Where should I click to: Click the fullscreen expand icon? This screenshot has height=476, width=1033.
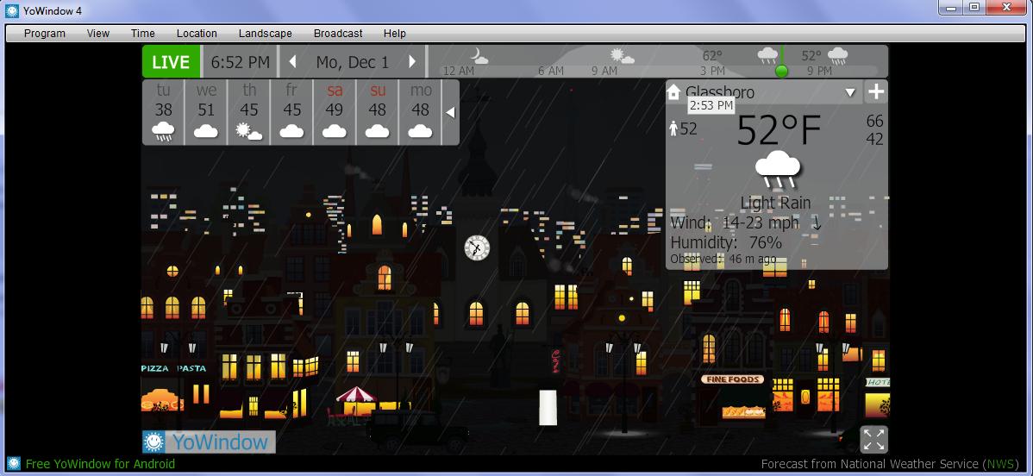(873, 440)
